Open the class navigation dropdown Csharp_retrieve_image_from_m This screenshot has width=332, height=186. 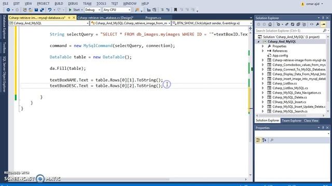[169, 23]
